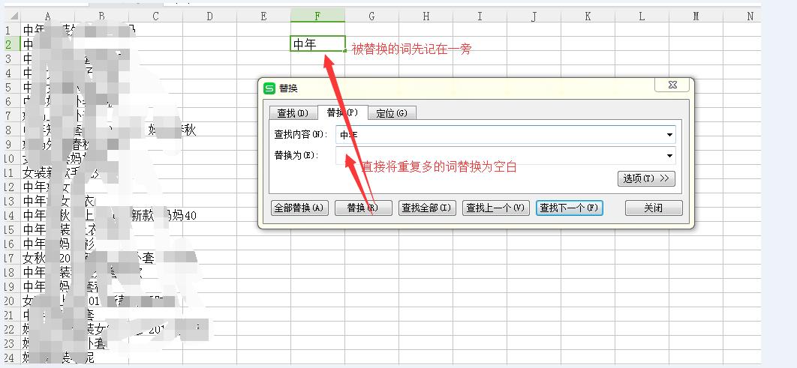Viewport: 797px width, 368px height.
Task: Select cell F2 containing 中年
Action: (317, 44)
